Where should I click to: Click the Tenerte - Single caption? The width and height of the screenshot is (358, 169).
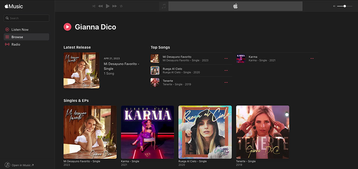(x=246, y=161)
